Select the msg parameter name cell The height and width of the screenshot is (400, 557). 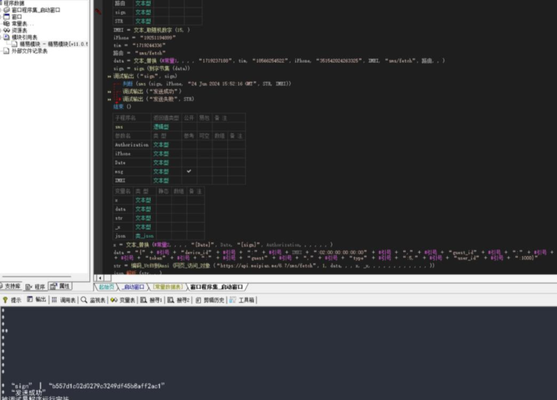[x=132, y=171]
